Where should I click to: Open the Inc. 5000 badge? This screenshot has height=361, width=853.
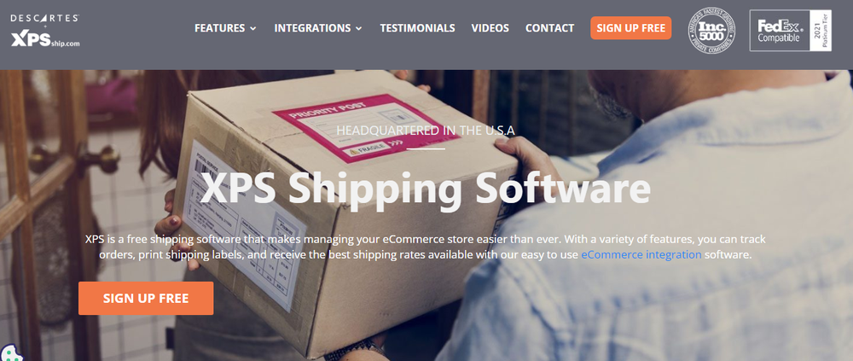tap(711, 30)
